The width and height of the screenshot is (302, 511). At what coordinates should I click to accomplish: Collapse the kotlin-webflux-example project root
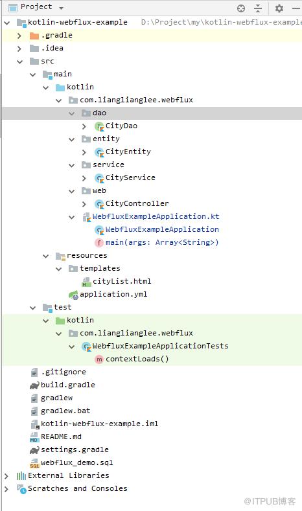click(7, 23)
